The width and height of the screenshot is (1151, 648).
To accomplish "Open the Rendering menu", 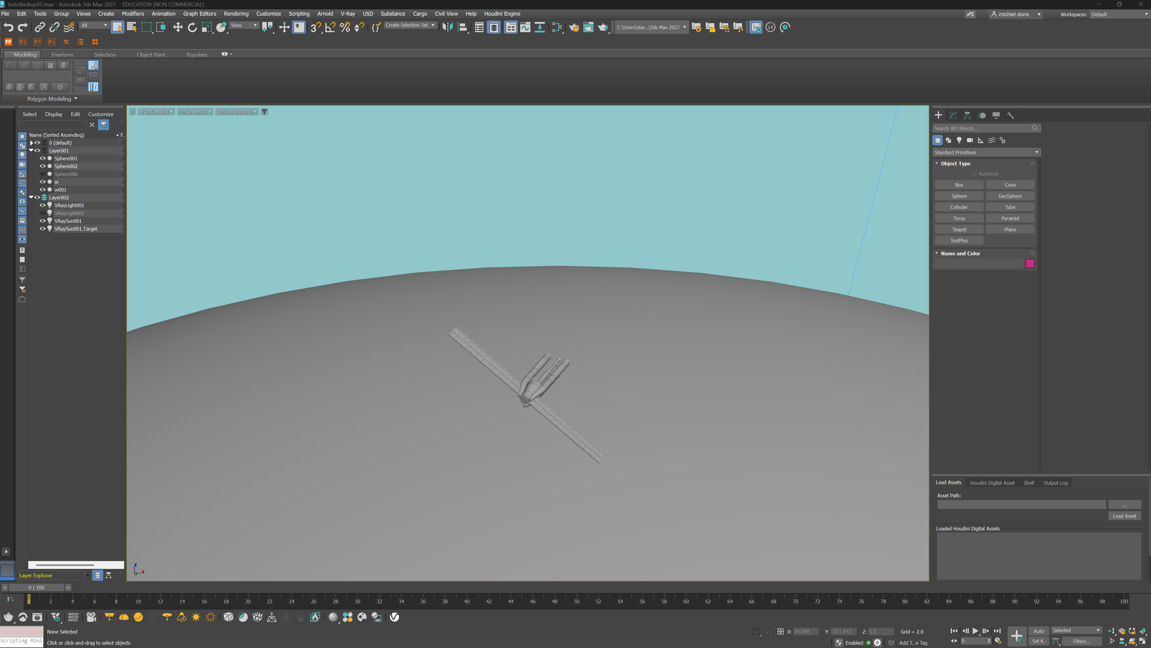I will click(236, 14).
